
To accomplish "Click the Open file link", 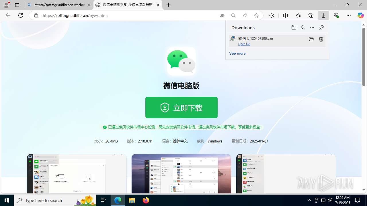I will pos(244,44).
